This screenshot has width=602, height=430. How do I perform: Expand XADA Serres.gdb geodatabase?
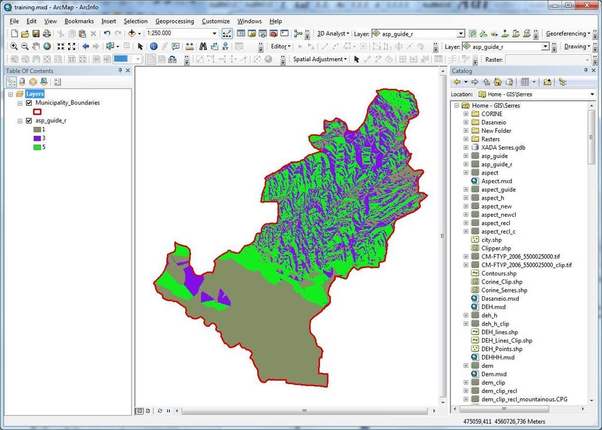coord(466,147)
